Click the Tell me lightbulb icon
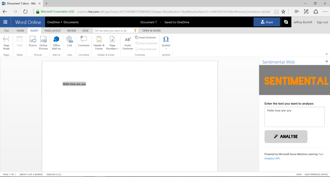Screen dimensions: 330x177 pos(135,31)
